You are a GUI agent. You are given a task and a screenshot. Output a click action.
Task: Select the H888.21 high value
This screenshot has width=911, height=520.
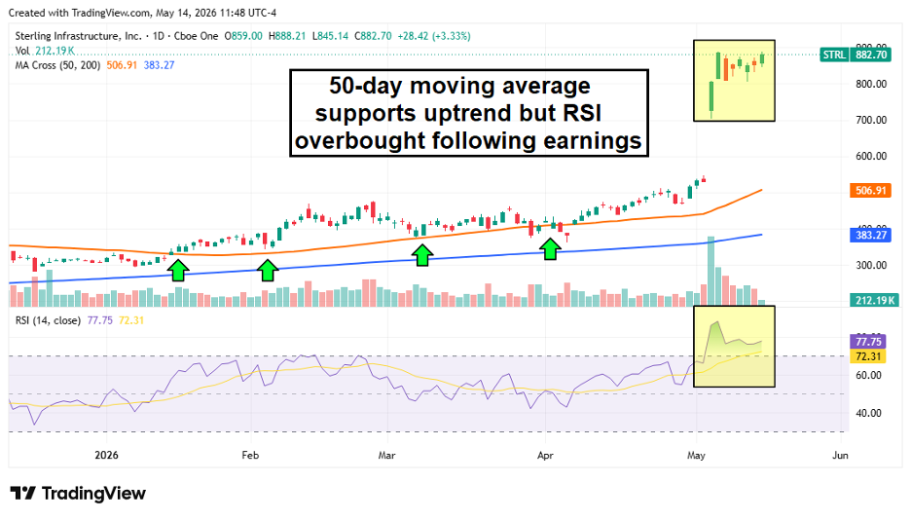click(287, 36)
